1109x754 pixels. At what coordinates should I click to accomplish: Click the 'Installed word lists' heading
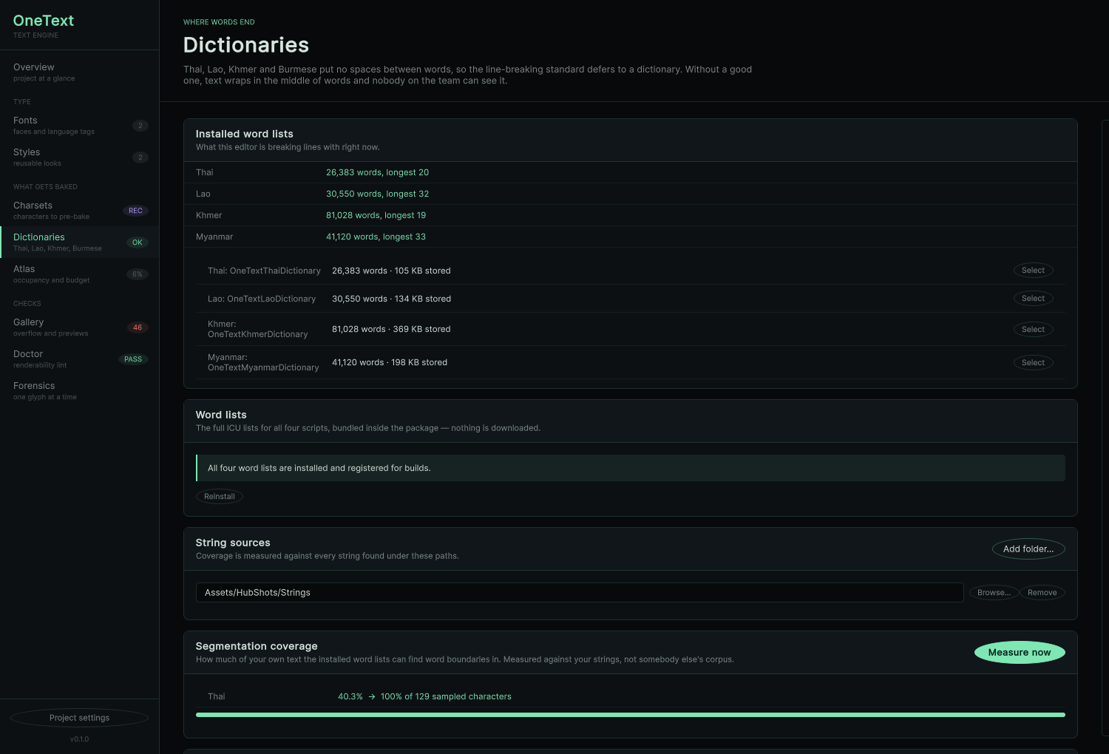click(x=244, y=134)
